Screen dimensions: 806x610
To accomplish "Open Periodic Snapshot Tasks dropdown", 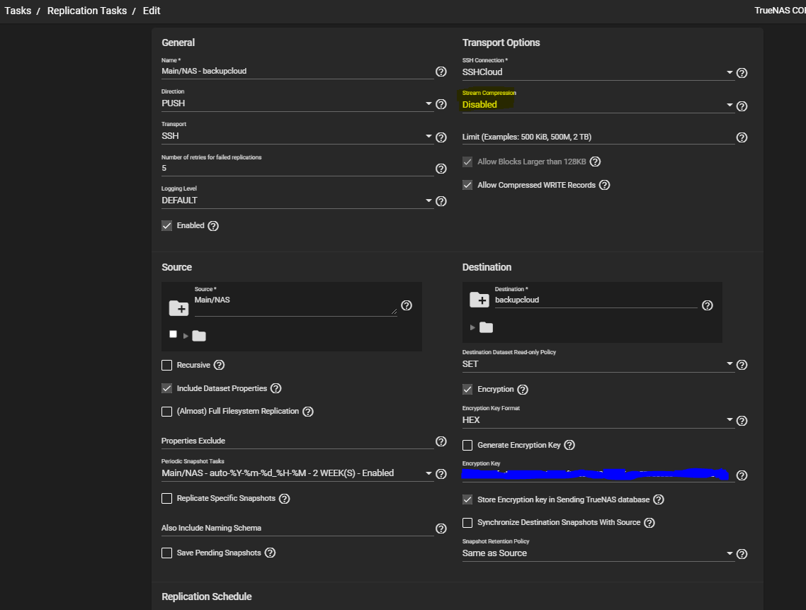I will tap(297, 473).
